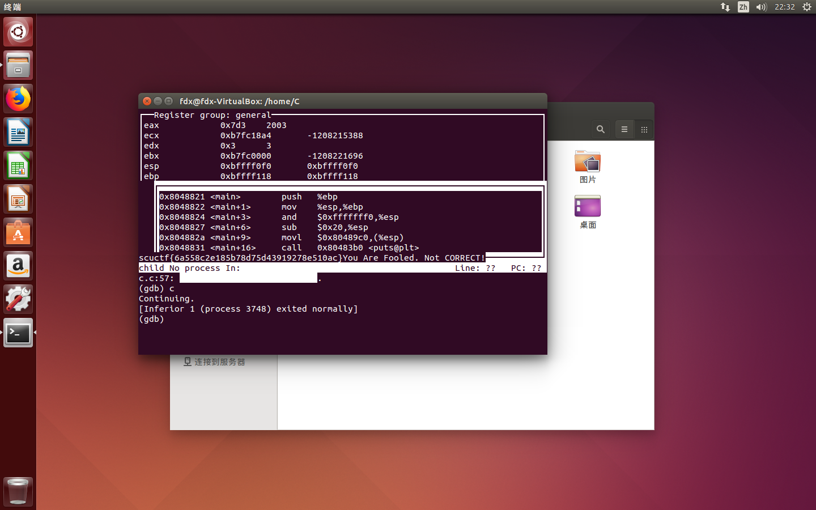The height and width of the screenshot is (510, 816).
Task: Click 连接到服务器 in the Files sidebar
Action: click(214, 362)
